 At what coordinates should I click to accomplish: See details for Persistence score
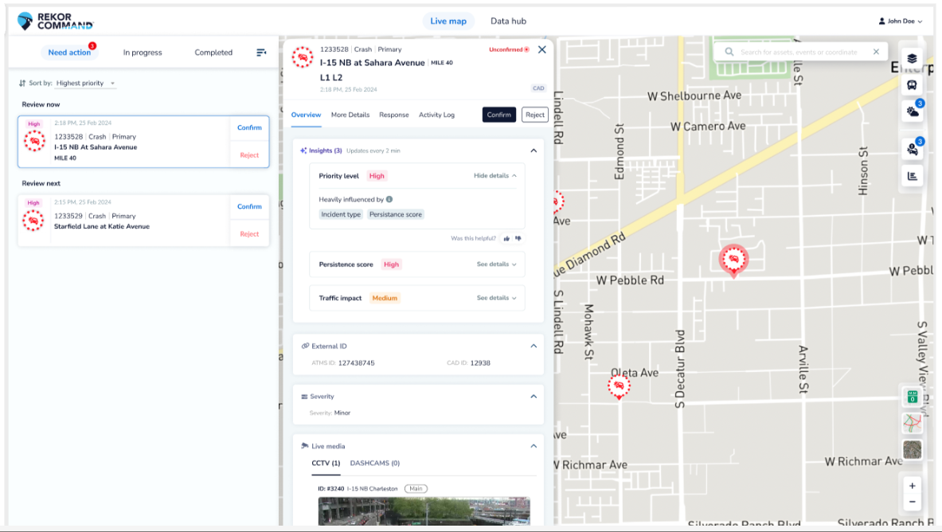pyautogui.click(x=497, y=264)
